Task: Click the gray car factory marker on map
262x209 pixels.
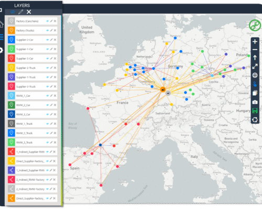Action: click(x=168, y=93)
